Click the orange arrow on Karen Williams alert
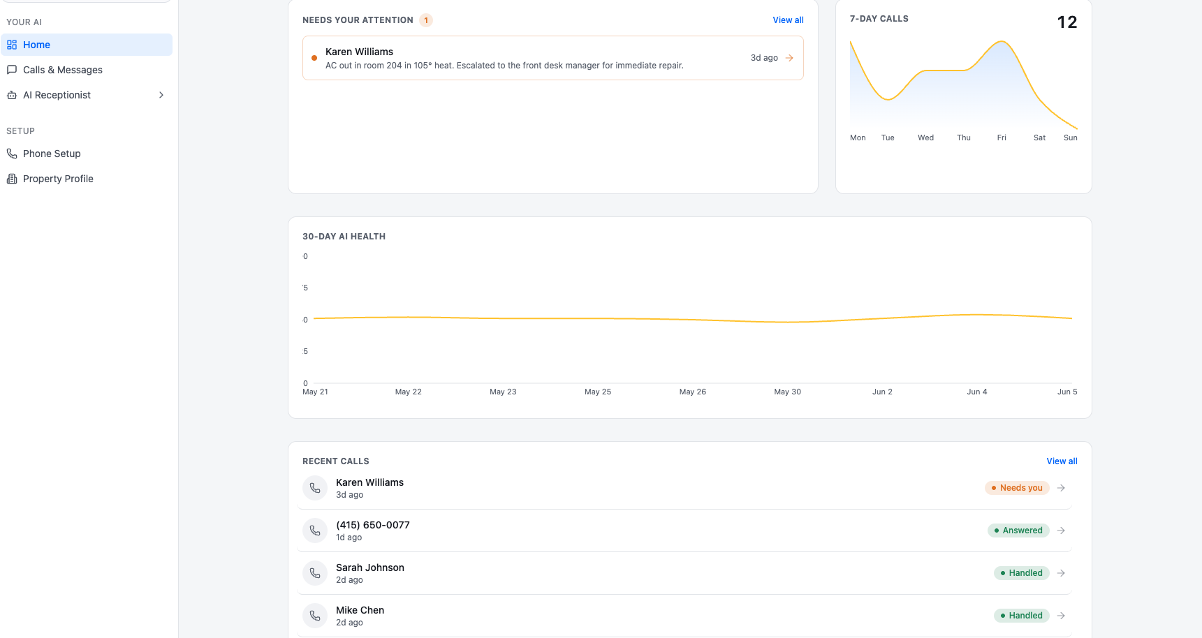Screen dimensions: 1202x638 pyautogui.click(x=789, y=58)
